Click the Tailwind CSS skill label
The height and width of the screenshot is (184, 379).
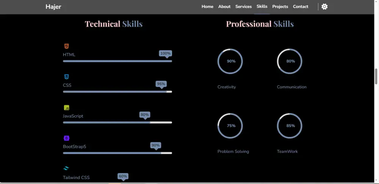click(76, 178)
